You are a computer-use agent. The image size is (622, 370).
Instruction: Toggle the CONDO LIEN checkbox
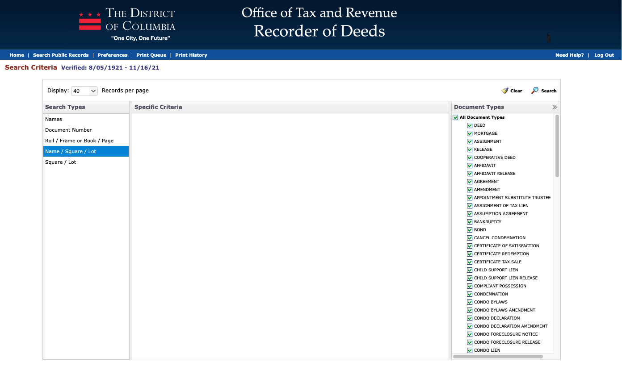(x=470, y=350)
